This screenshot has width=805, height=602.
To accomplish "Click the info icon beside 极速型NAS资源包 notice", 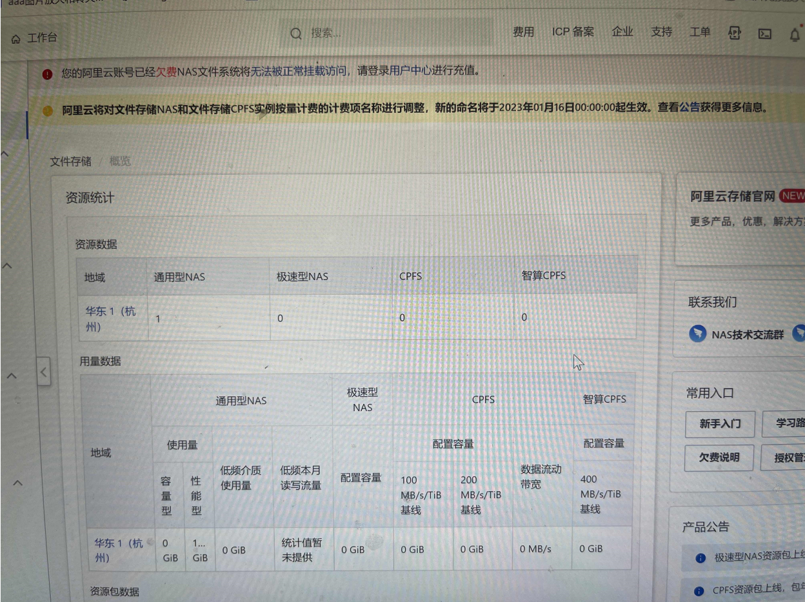I will click(x=701, y=558).
